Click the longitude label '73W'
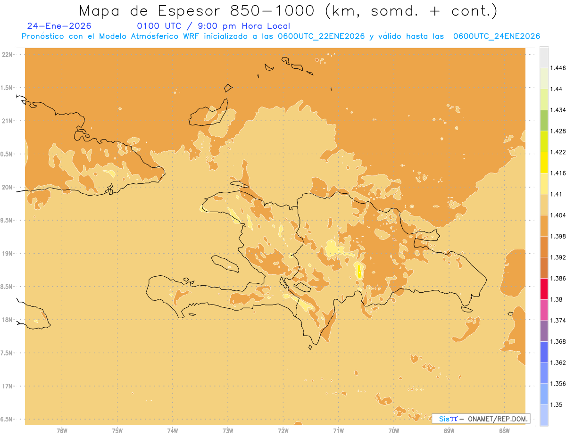Screen dimensions: 566x437 point(228,431)
